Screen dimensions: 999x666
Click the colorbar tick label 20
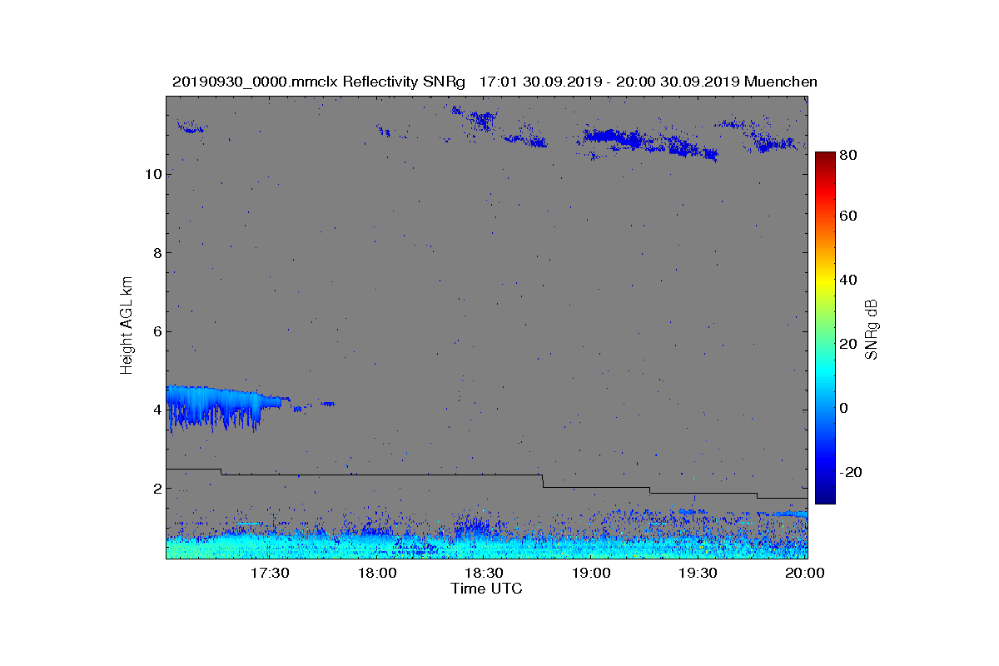click(x=849, y=343)
